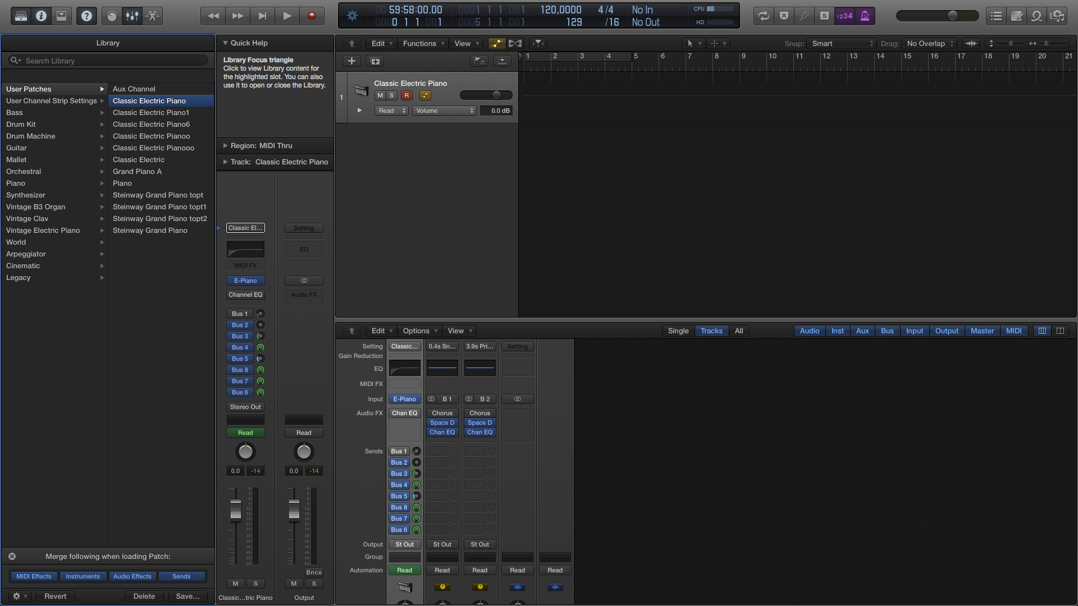Expand the Track: Classic Electric Piano section
Image resolution: width=1078 pixels, height=606 pixels.
[x=226, y=162]
